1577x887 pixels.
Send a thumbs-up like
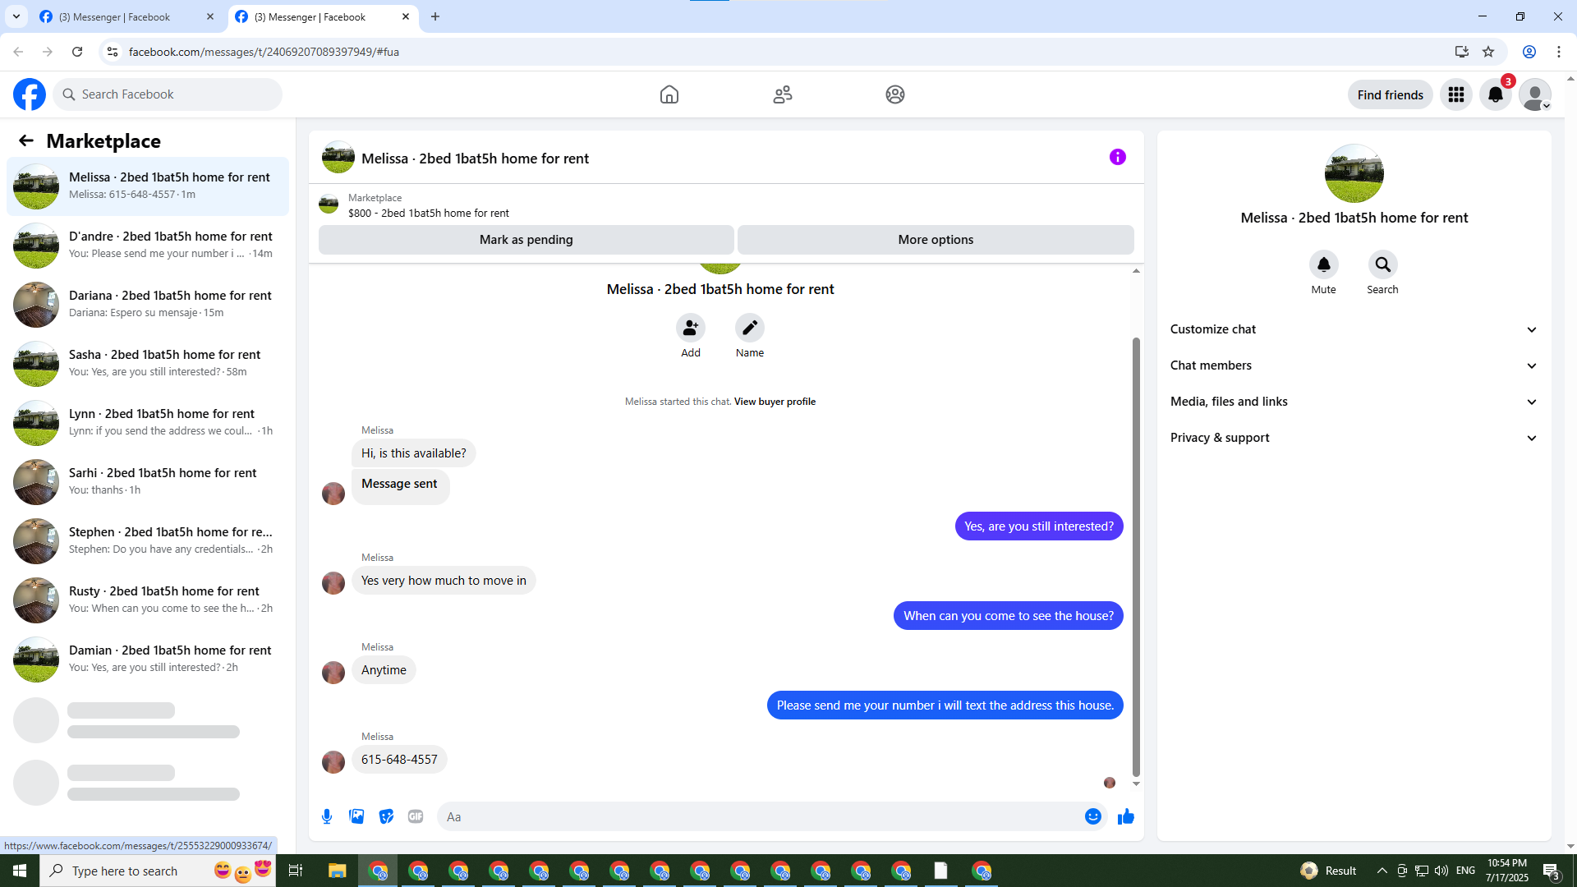click(1126, 816)
